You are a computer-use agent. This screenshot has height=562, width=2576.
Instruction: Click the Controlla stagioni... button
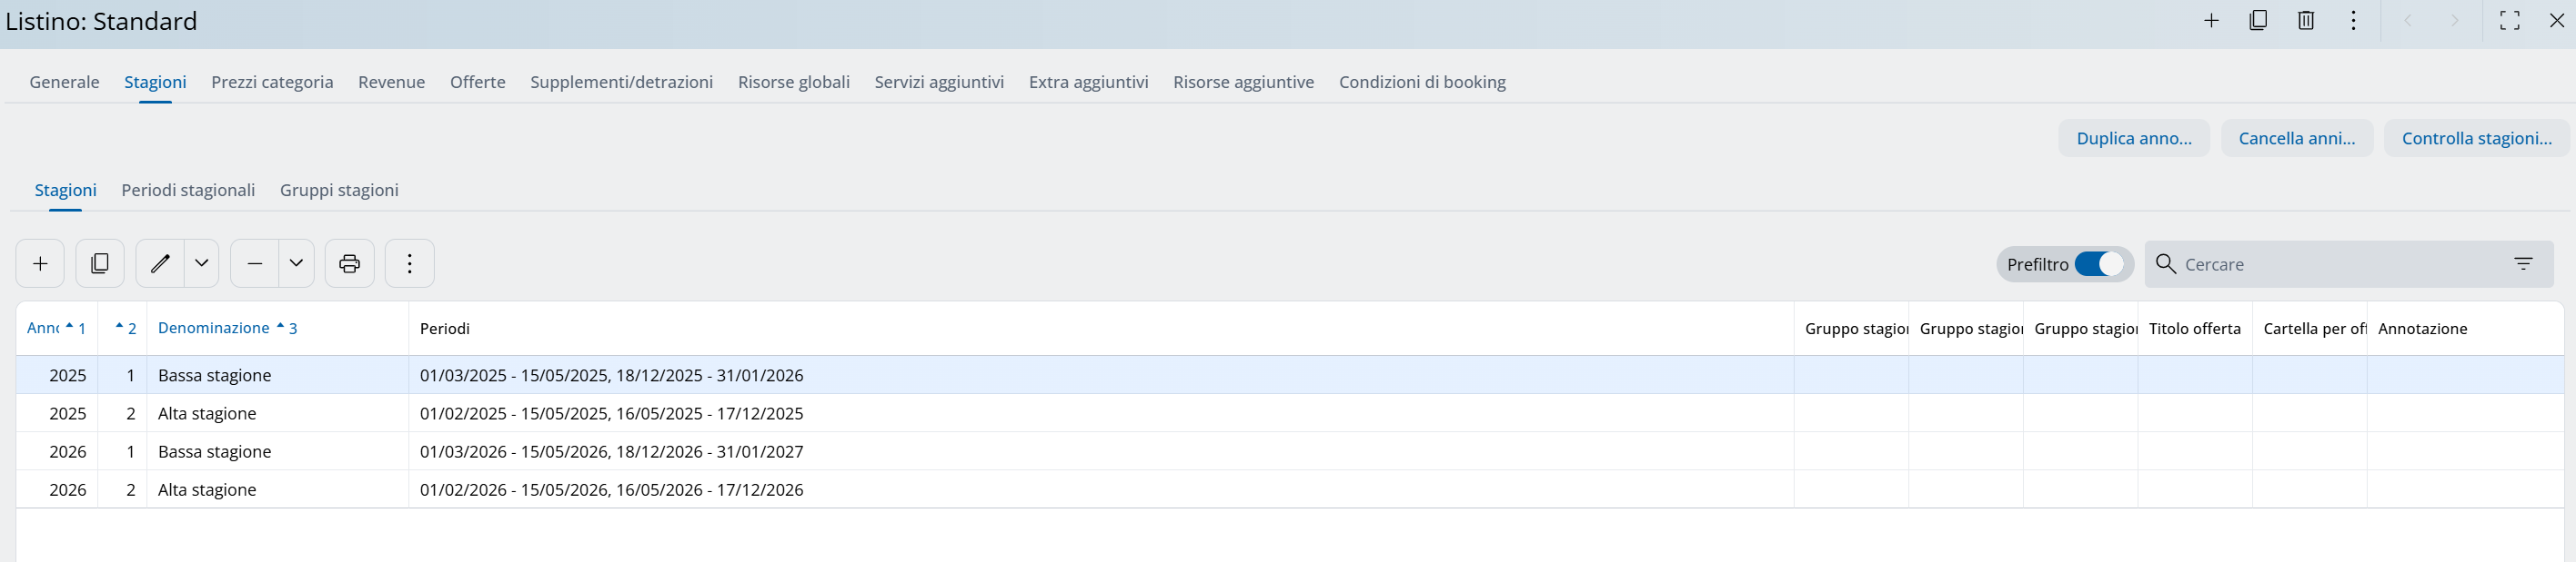tap(2476, 139)
